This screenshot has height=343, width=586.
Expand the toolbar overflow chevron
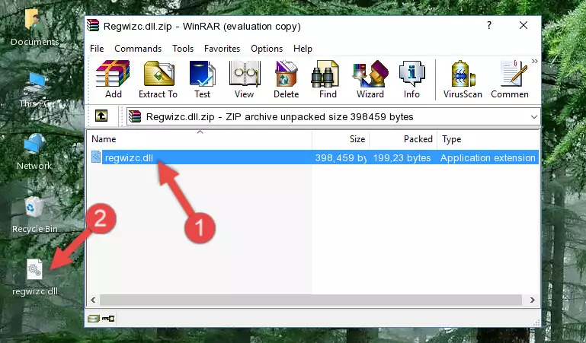535,61
